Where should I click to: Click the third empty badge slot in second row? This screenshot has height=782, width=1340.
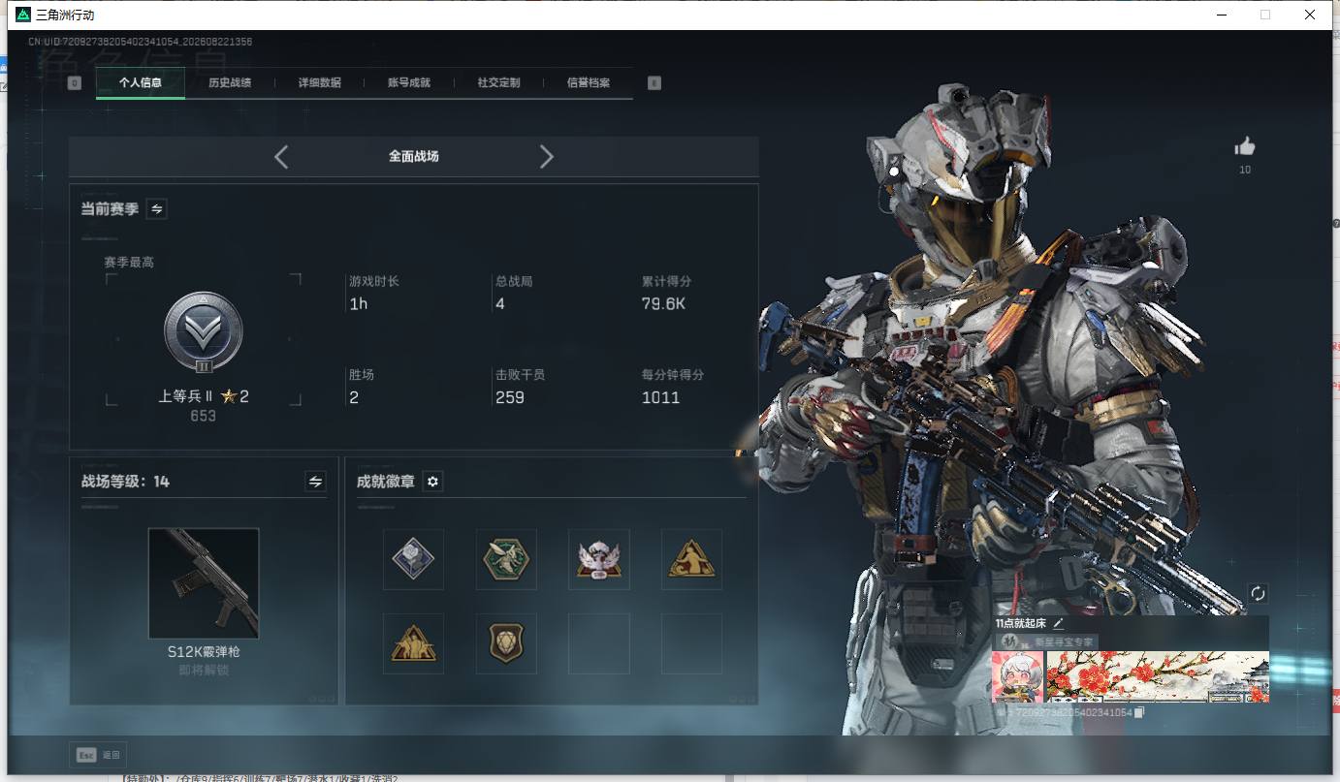[599, 643]
